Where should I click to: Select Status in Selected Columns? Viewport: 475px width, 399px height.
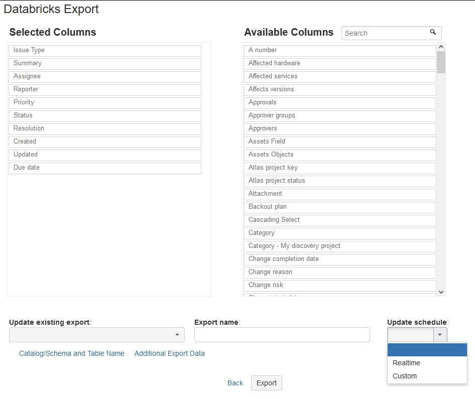105,116
